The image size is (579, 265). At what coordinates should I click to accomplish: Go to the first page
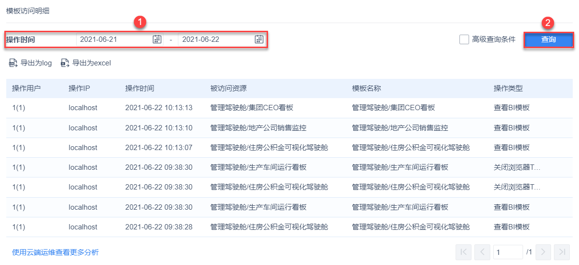(x=463, y=252)
